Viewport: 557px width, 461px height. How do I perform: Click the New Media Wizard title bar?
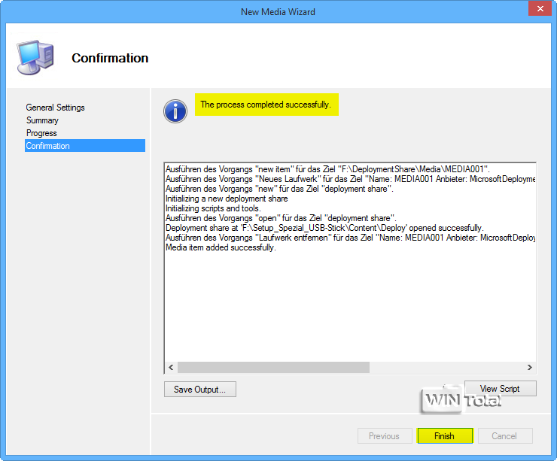278,12
